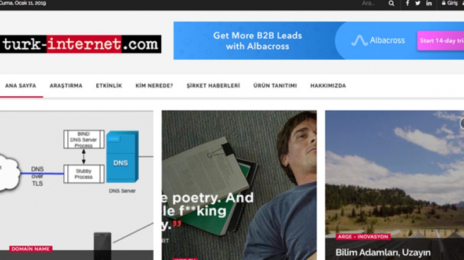Go to Ana Sayfa tab
The height and width of the screenshot is (260, 464).
(x=21, y=85)
